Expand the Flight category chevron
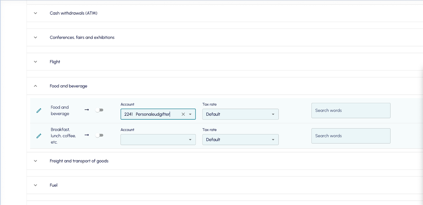 coord(35,62)
